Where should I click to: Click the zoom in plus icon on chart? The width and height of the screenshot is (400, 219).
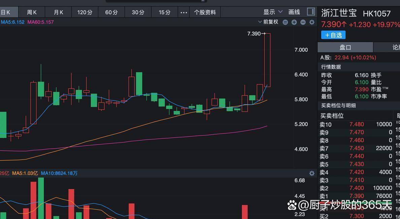294,22
